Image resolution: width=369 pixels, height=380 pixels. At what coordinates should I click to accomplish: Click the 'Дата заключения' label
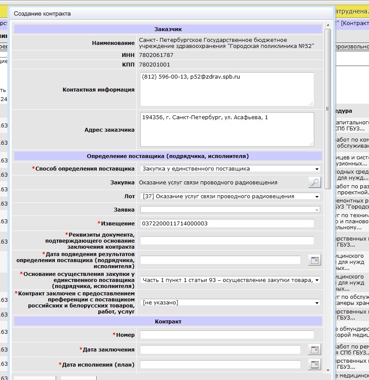tap(109, 350)
